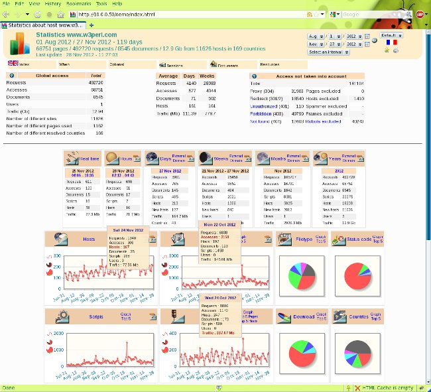Click the Robots excluded link

(x=323, y=121)
